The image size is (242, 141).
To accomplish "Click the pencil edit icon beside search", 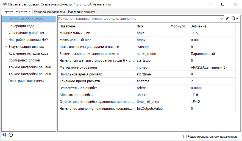I will pyautogui.click(x=227, y=19).
